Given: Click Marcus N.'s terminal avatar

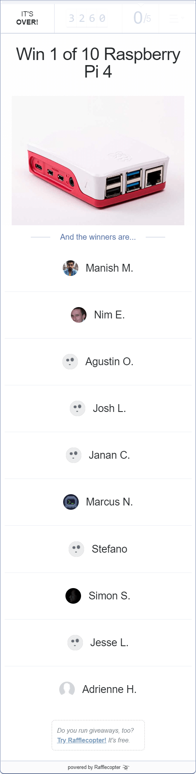Looking at the screenshot, I should (x=71, y=502).
